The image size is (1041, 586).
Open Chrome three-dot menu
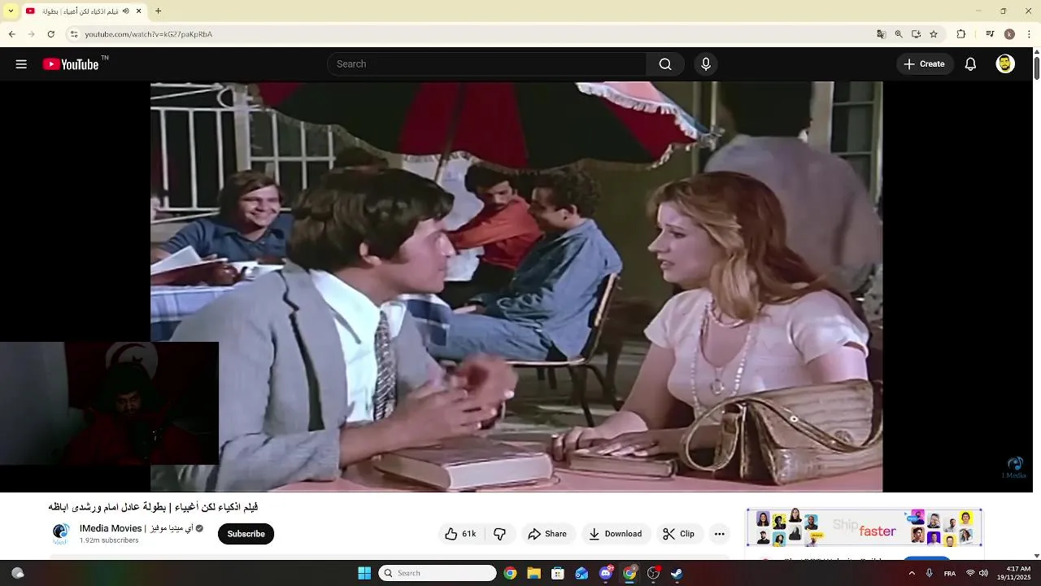[1030, 34]
